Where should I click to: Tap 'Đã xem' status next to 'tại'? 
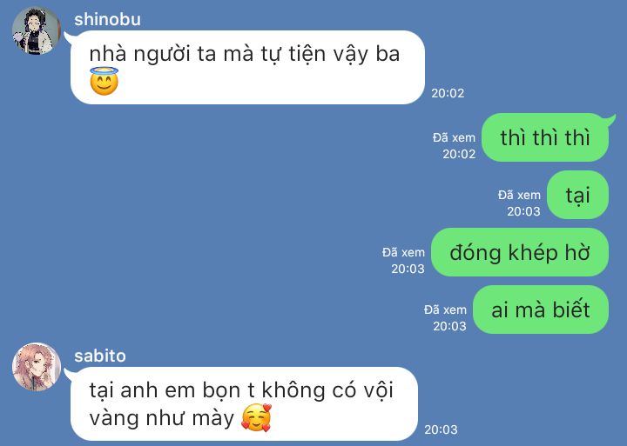click(519, 195)
